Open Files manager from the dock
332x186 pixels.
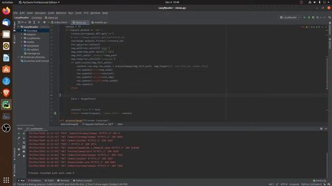click(x=6, y=34)
